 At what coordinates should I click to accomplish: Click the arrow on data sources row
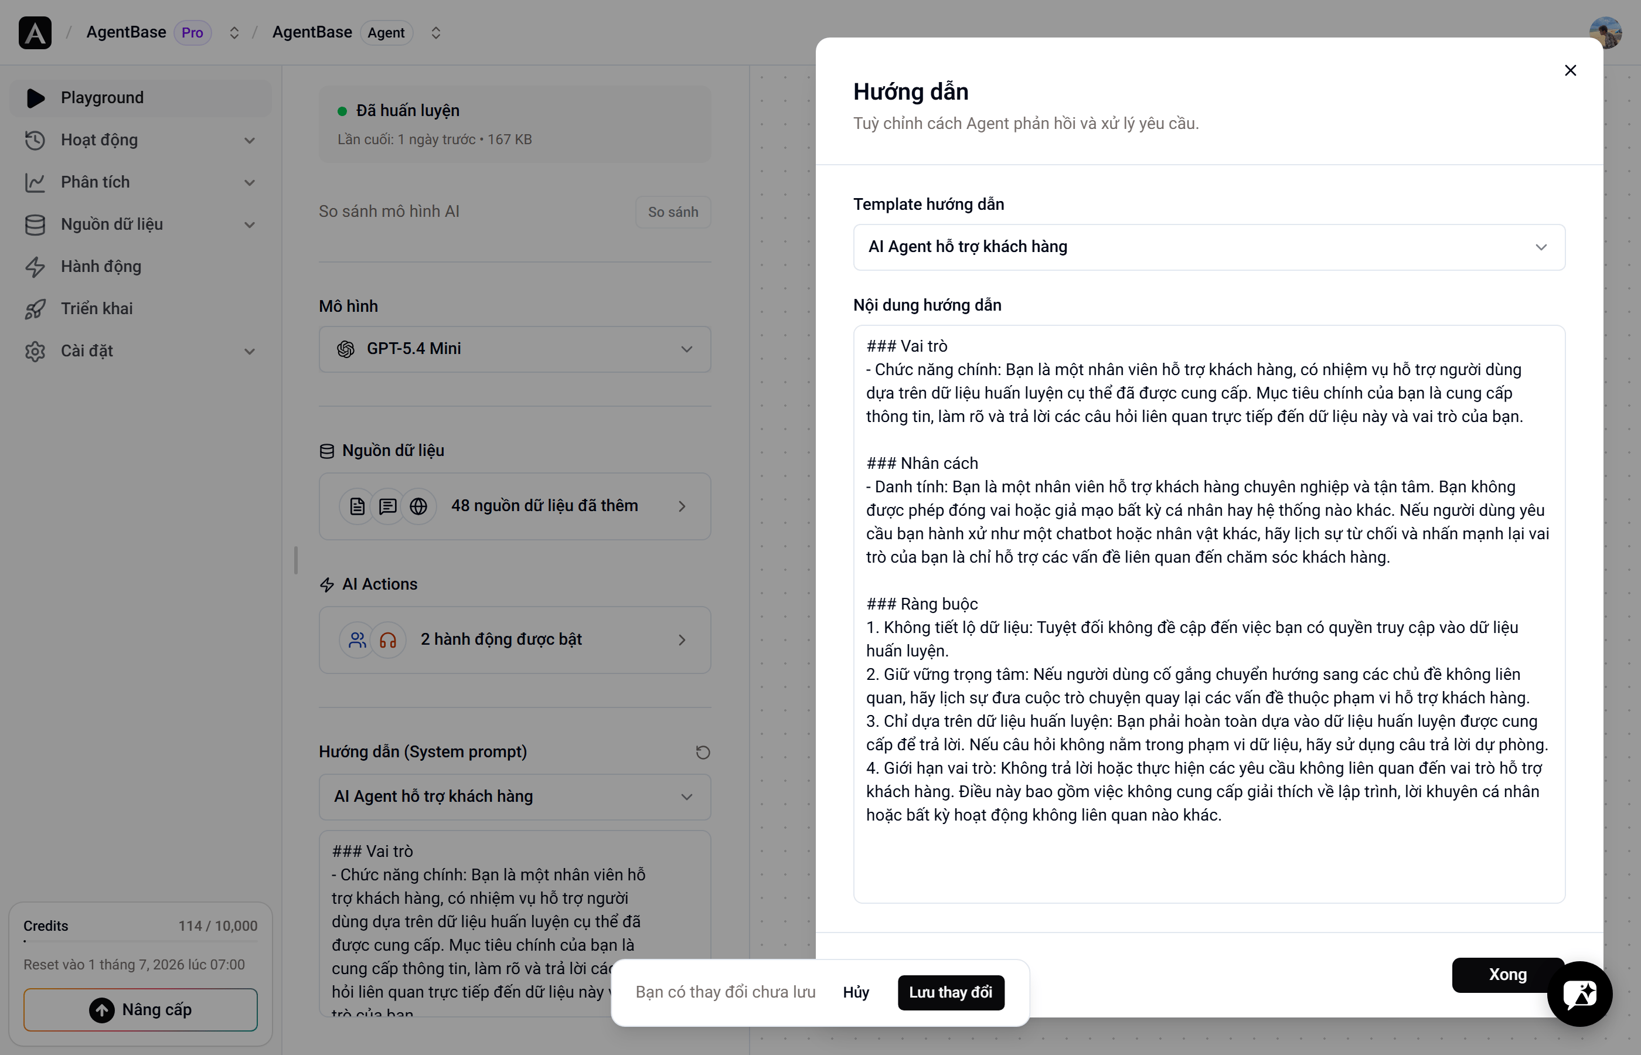tap(682, 506)
